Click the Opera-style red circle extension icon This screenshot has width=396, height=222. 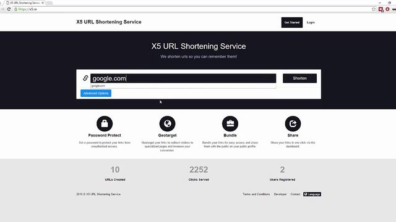coord(387,9)
